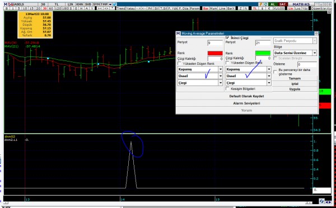Click the Öteleme input field

(307, 64)
